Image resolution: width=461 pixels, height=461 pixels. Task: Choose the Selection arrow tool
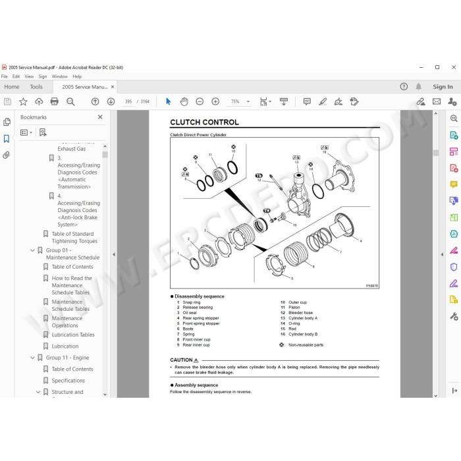point(168,101)
